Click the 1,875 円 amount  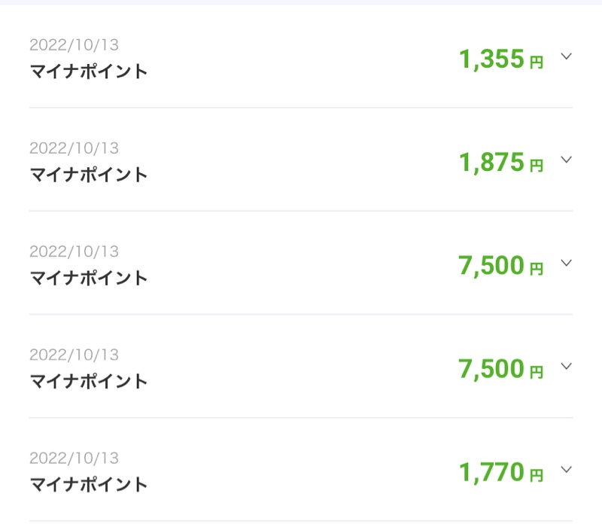(x=501, y=163)
